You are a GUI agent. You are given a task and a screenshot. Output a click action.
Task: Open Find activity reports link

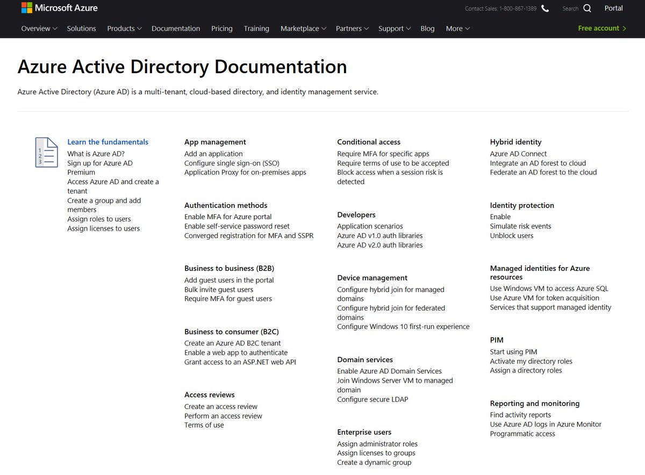click(520, 415)
